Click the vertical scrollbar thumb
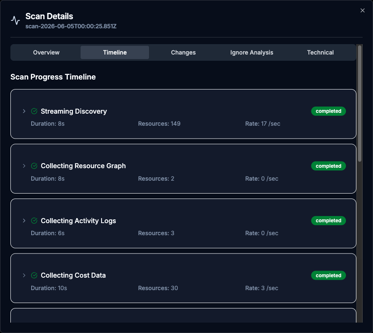The width and height of the screenshot is (373, 333). (359, 104)
